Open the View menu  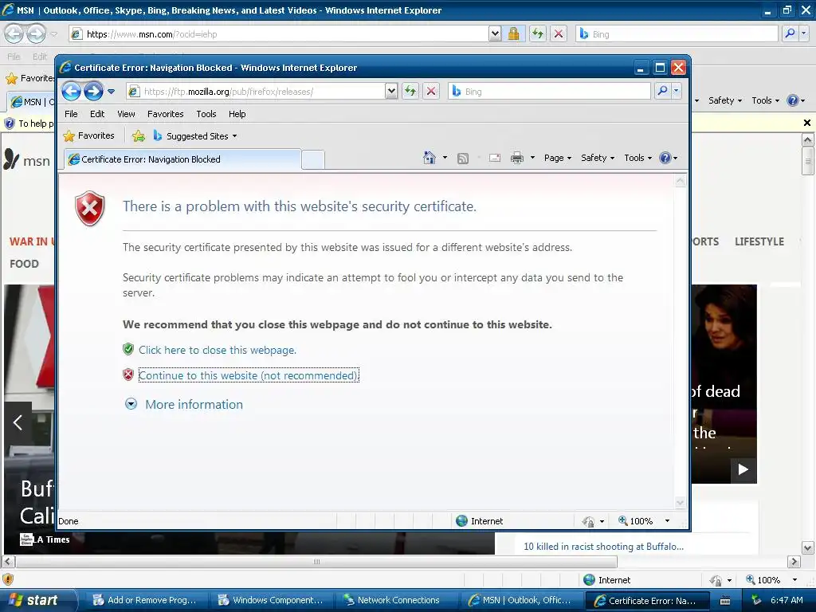click(x=126, y=114)
